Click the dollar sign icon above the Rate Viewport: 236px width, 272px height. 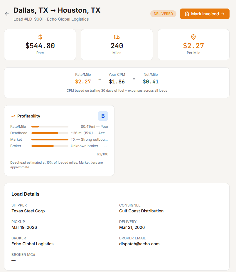click(40, 37)
